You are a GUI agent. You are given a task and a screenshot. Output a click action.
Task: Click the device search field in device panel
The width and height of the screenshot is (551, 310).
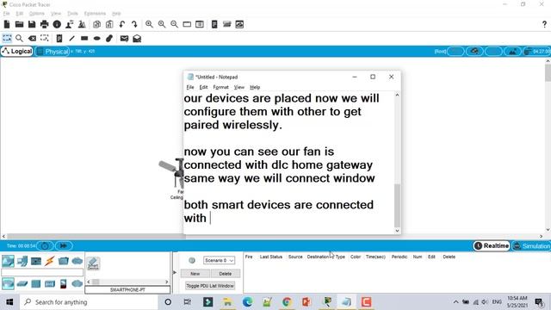pyautogui.click(x=42, y=272)
